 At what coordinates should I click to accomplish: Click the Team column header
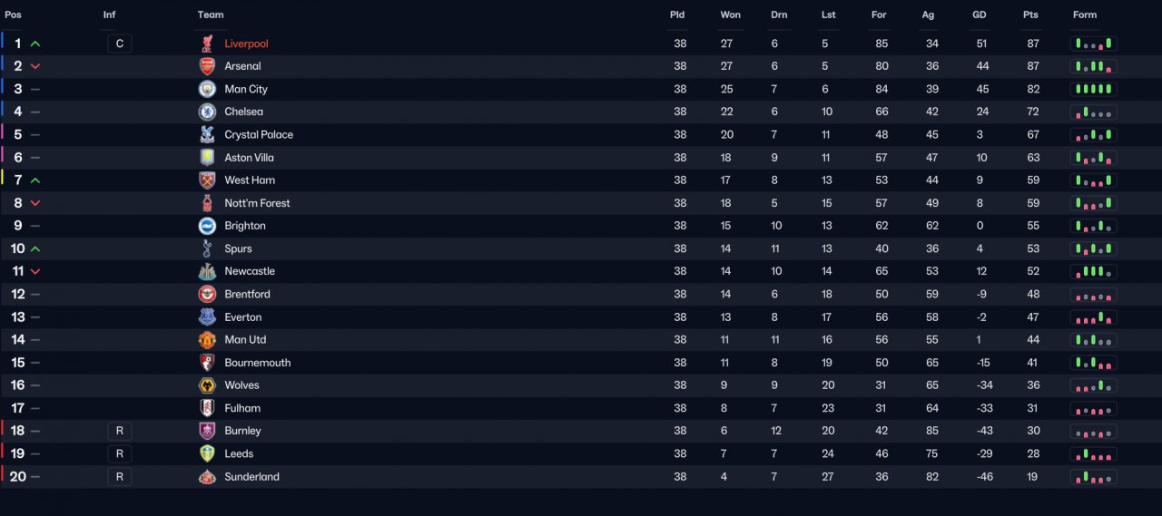211,15
